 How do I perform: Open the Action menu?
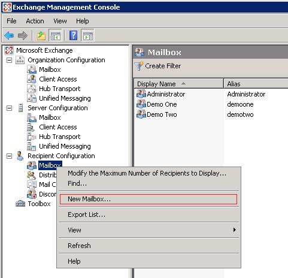[x=35, y=21]
